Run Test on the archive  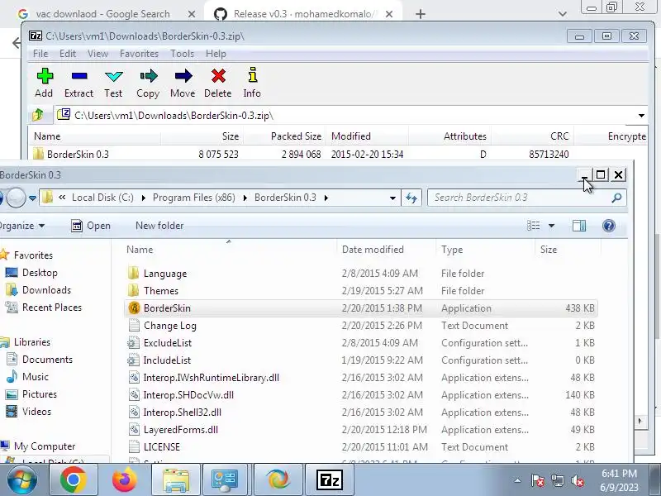(x=113, y=76)
